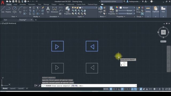Viewport: 171px width, 96px height.
Task: Open the Annotate ribbon tab
Action: pyautogui.click(x=23, y=4)
